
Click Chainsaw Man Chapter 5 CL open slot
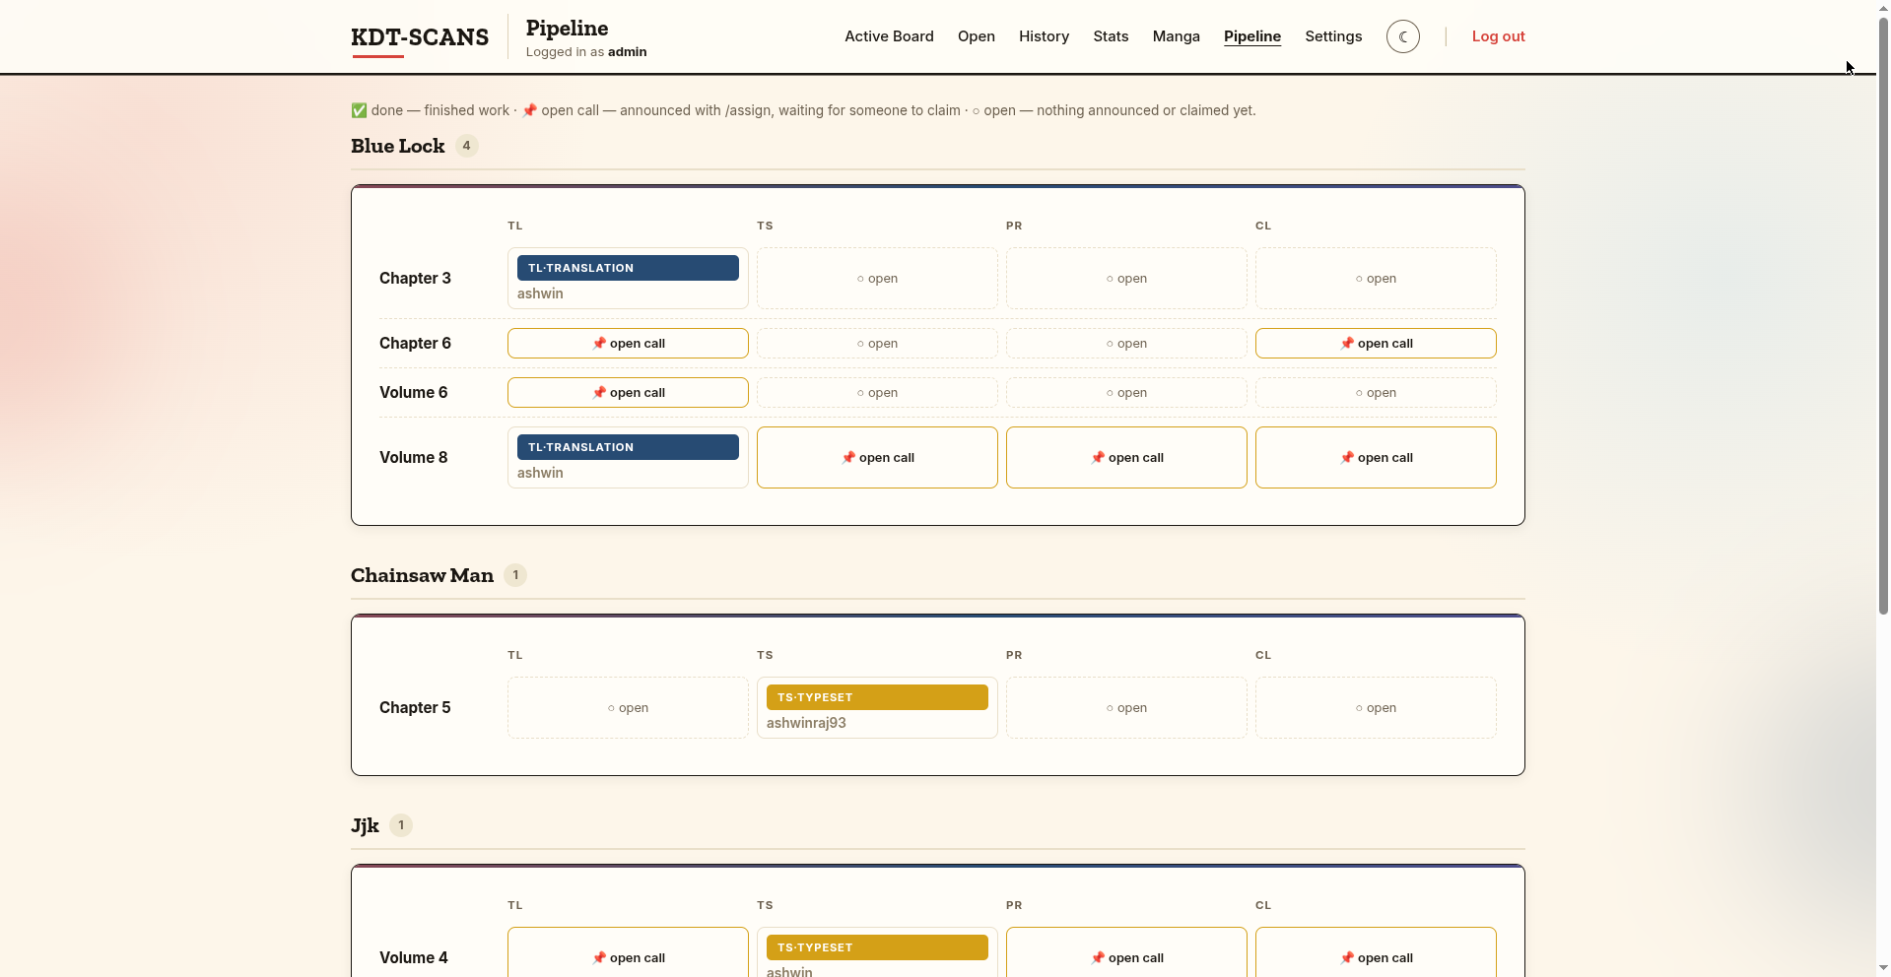(1376, 708)
